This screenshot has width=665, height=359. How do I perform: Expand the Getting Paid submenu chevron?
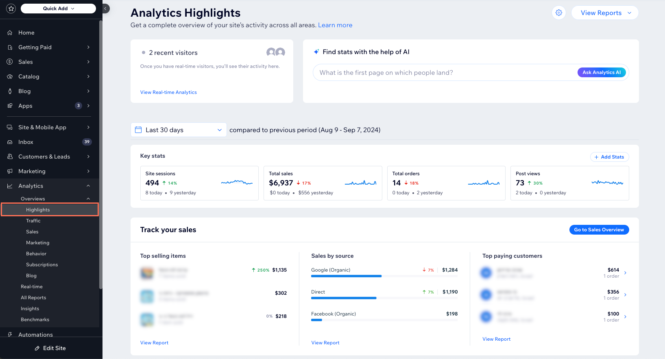(x=88, y=47)
